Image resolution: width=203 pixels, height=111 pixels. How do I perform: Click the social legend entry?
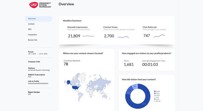click(x=157, y=99)
